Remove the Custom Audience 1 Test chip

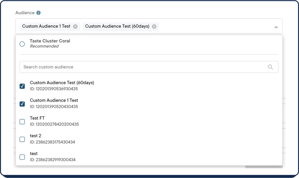pyautogui.click(x=75, y=26)
